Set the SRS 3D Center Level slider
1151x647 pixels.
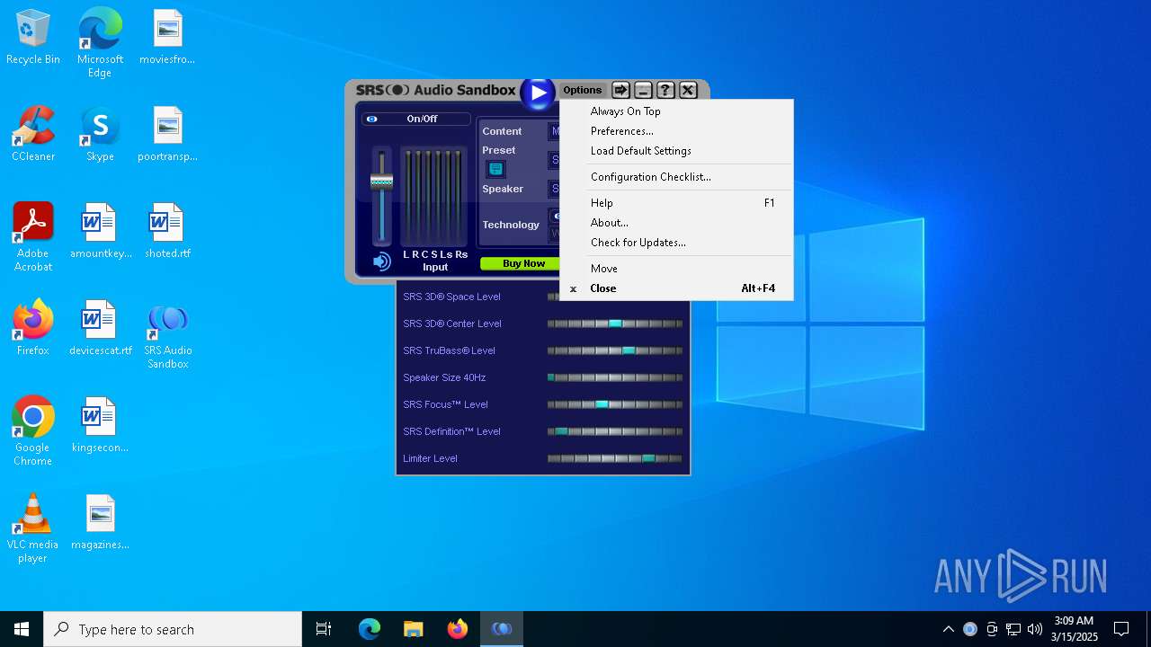[x=615, y=323]
